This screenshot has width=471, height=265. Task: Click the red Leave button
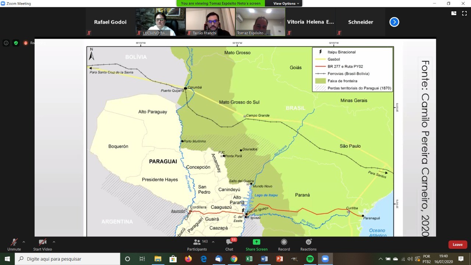[x=457, y=245]
